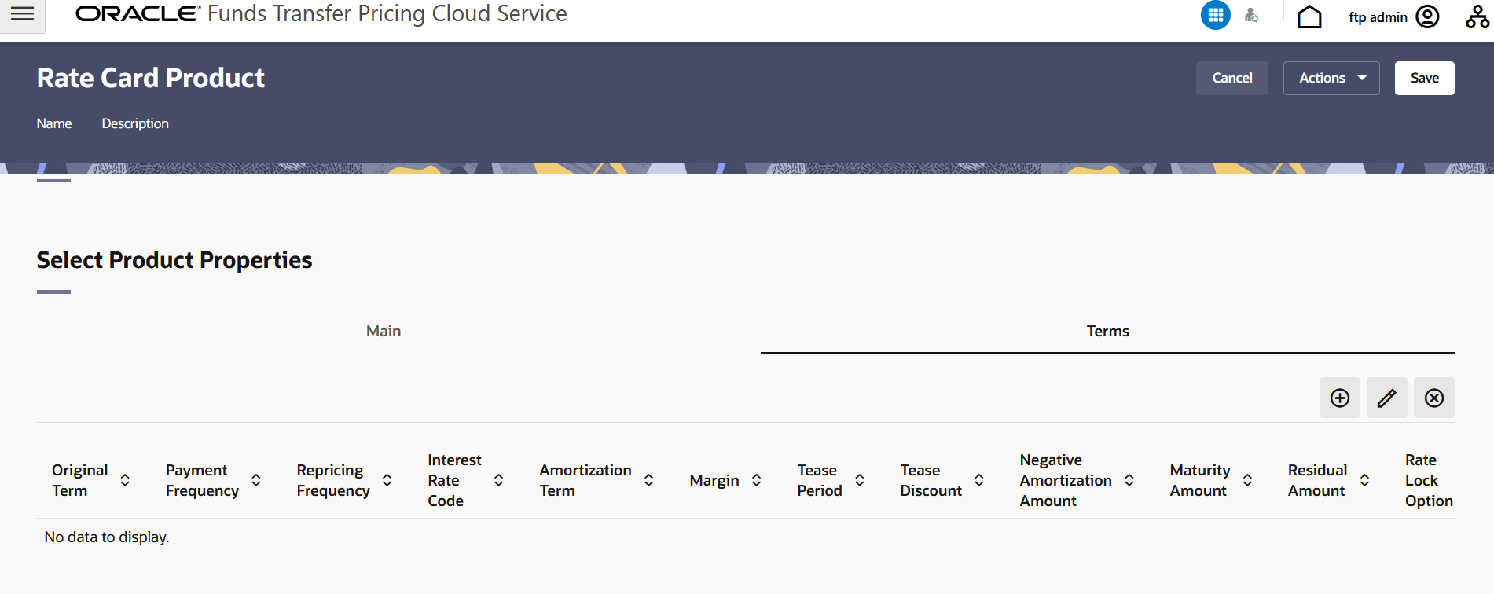Click the Interest Rate Code header text
Viewport: 1494px width, 594px height.
coord(454,480)
